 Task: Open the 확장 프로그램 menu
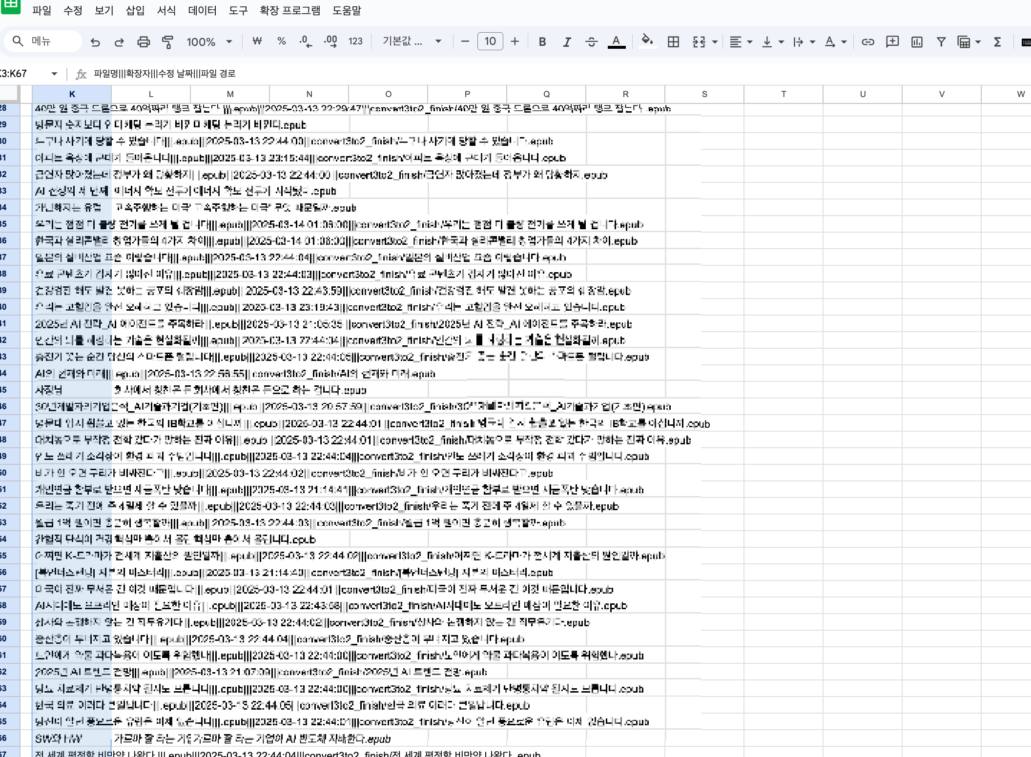point(290,10)
